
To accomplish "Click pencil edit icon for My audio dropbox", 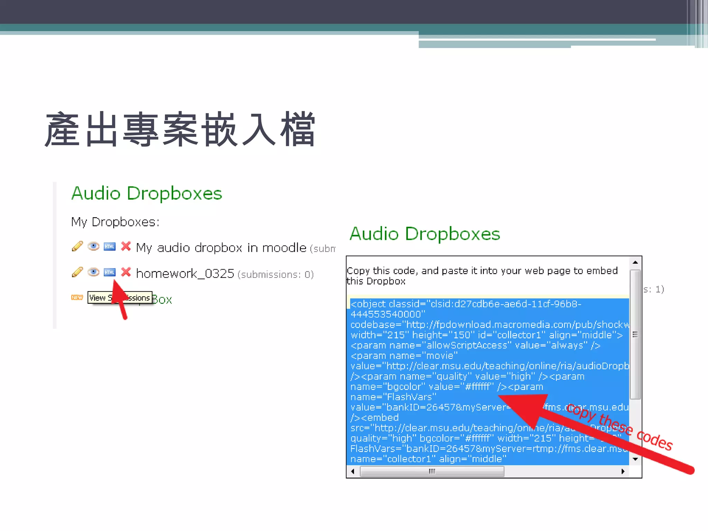I will (77, 246).
